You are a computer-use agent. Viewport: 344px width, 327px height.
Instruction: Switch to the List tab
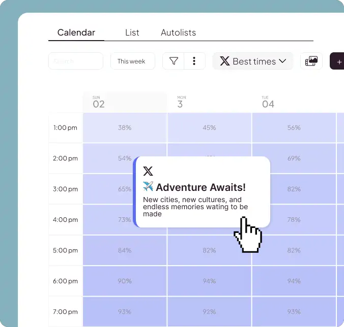[132, 32]
